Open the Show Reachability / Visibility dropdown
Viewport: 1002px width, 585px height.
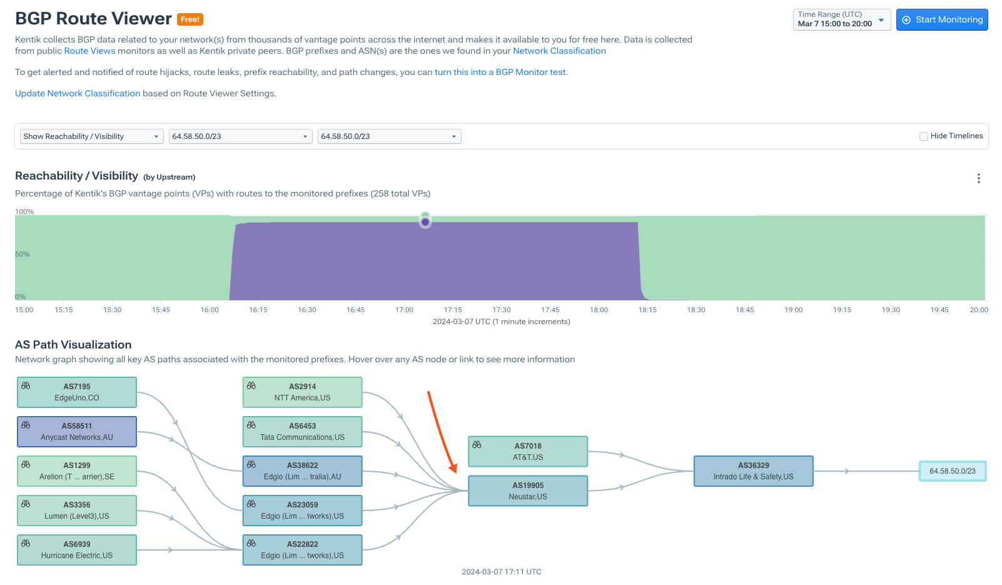tap(92, 136)
